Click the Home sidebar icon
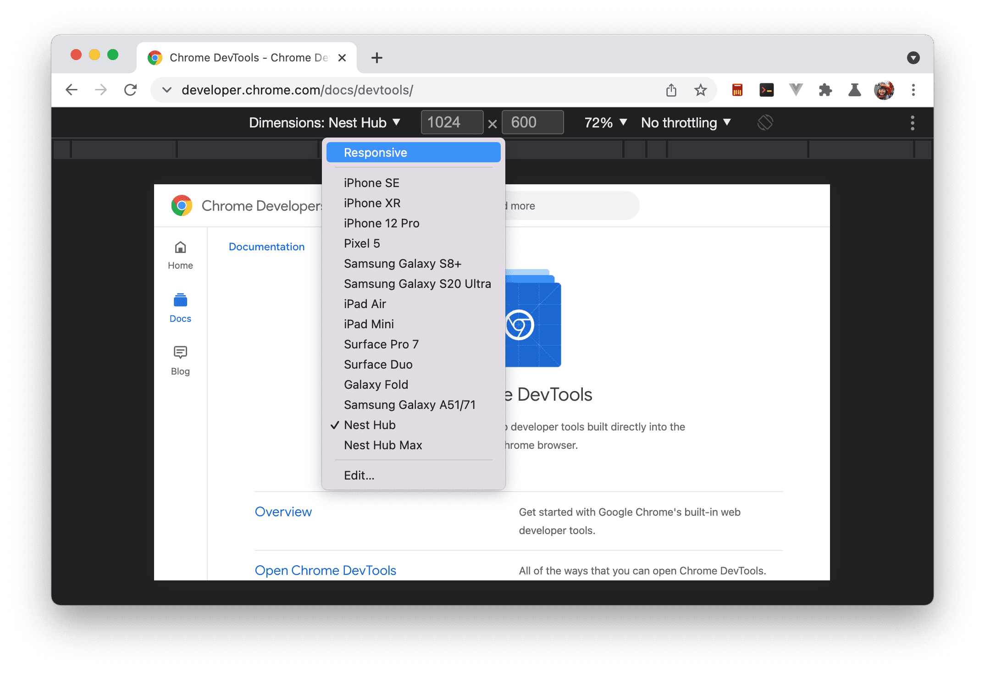 (x=180, y=246)
